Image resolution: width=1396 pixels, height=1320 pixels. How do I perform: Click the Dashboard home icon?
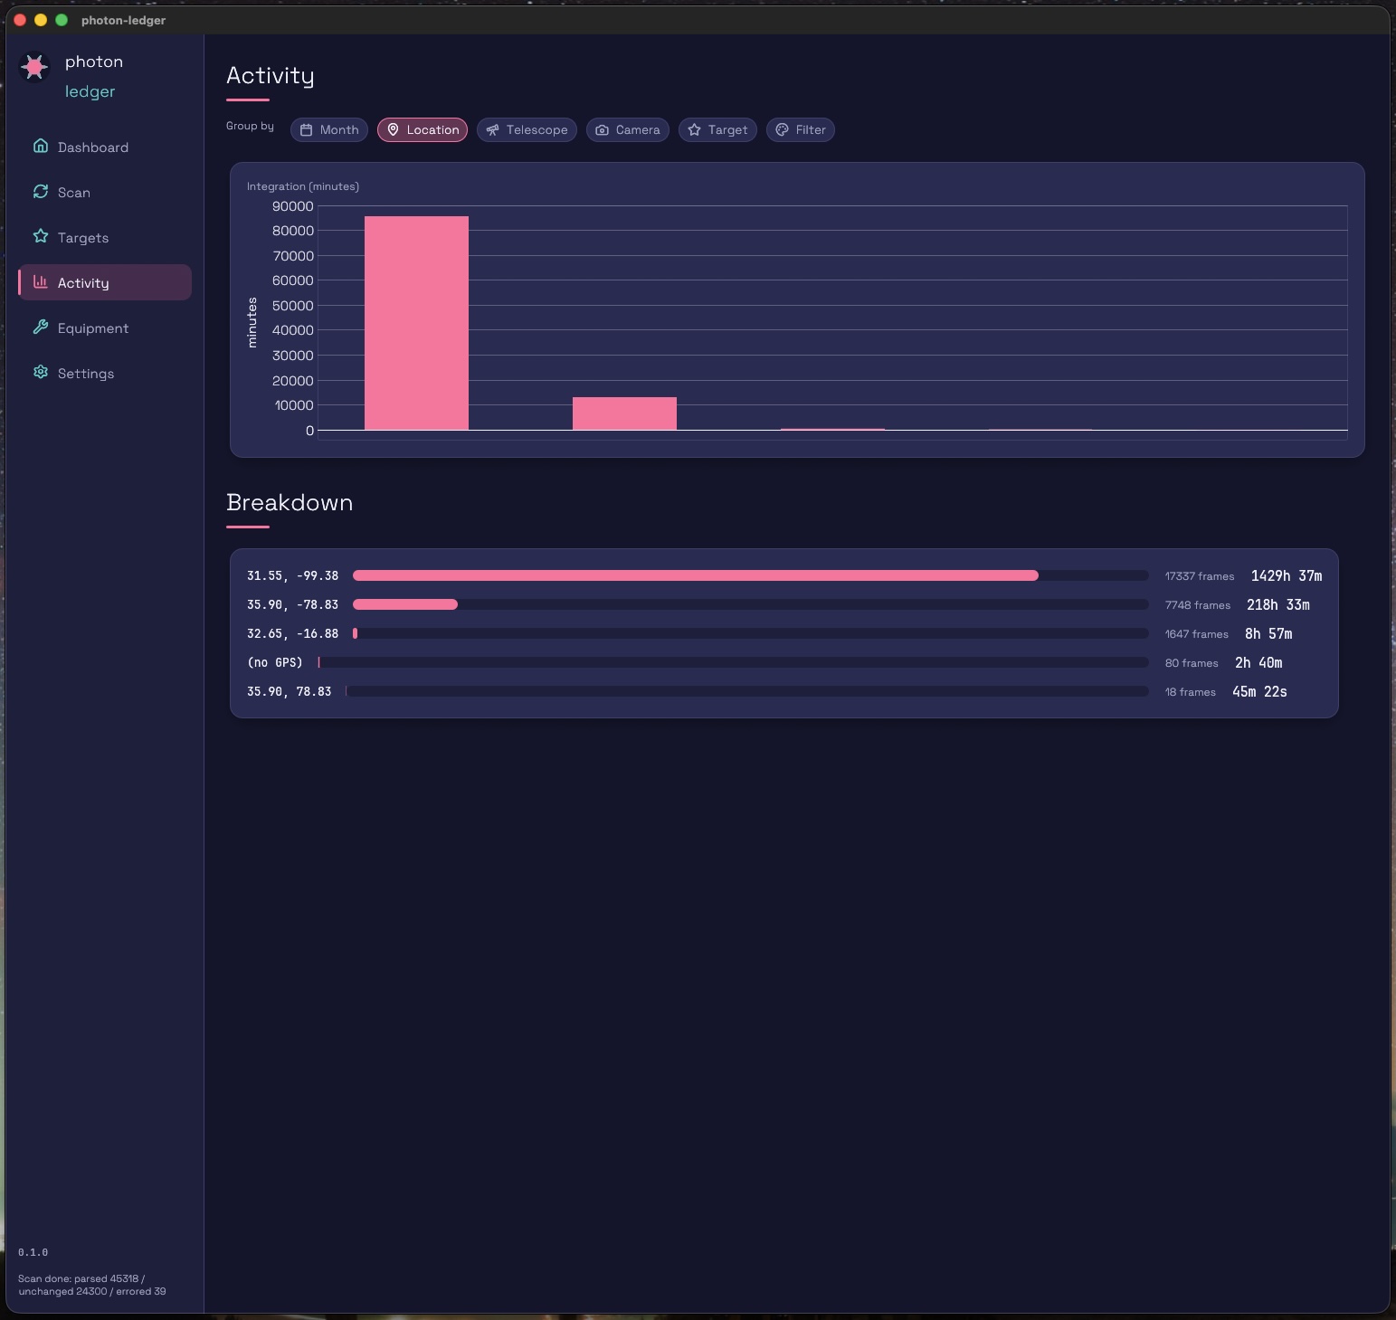pos(41,146)
